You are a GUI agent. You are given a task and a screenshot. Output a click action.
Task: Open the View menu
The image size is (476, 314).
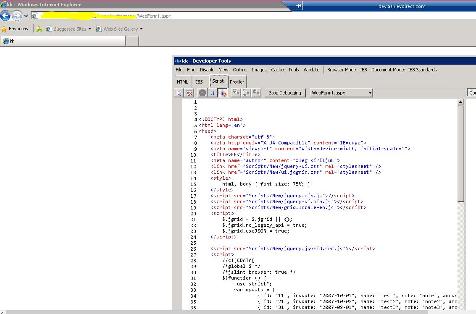click(x=224, y=70)
